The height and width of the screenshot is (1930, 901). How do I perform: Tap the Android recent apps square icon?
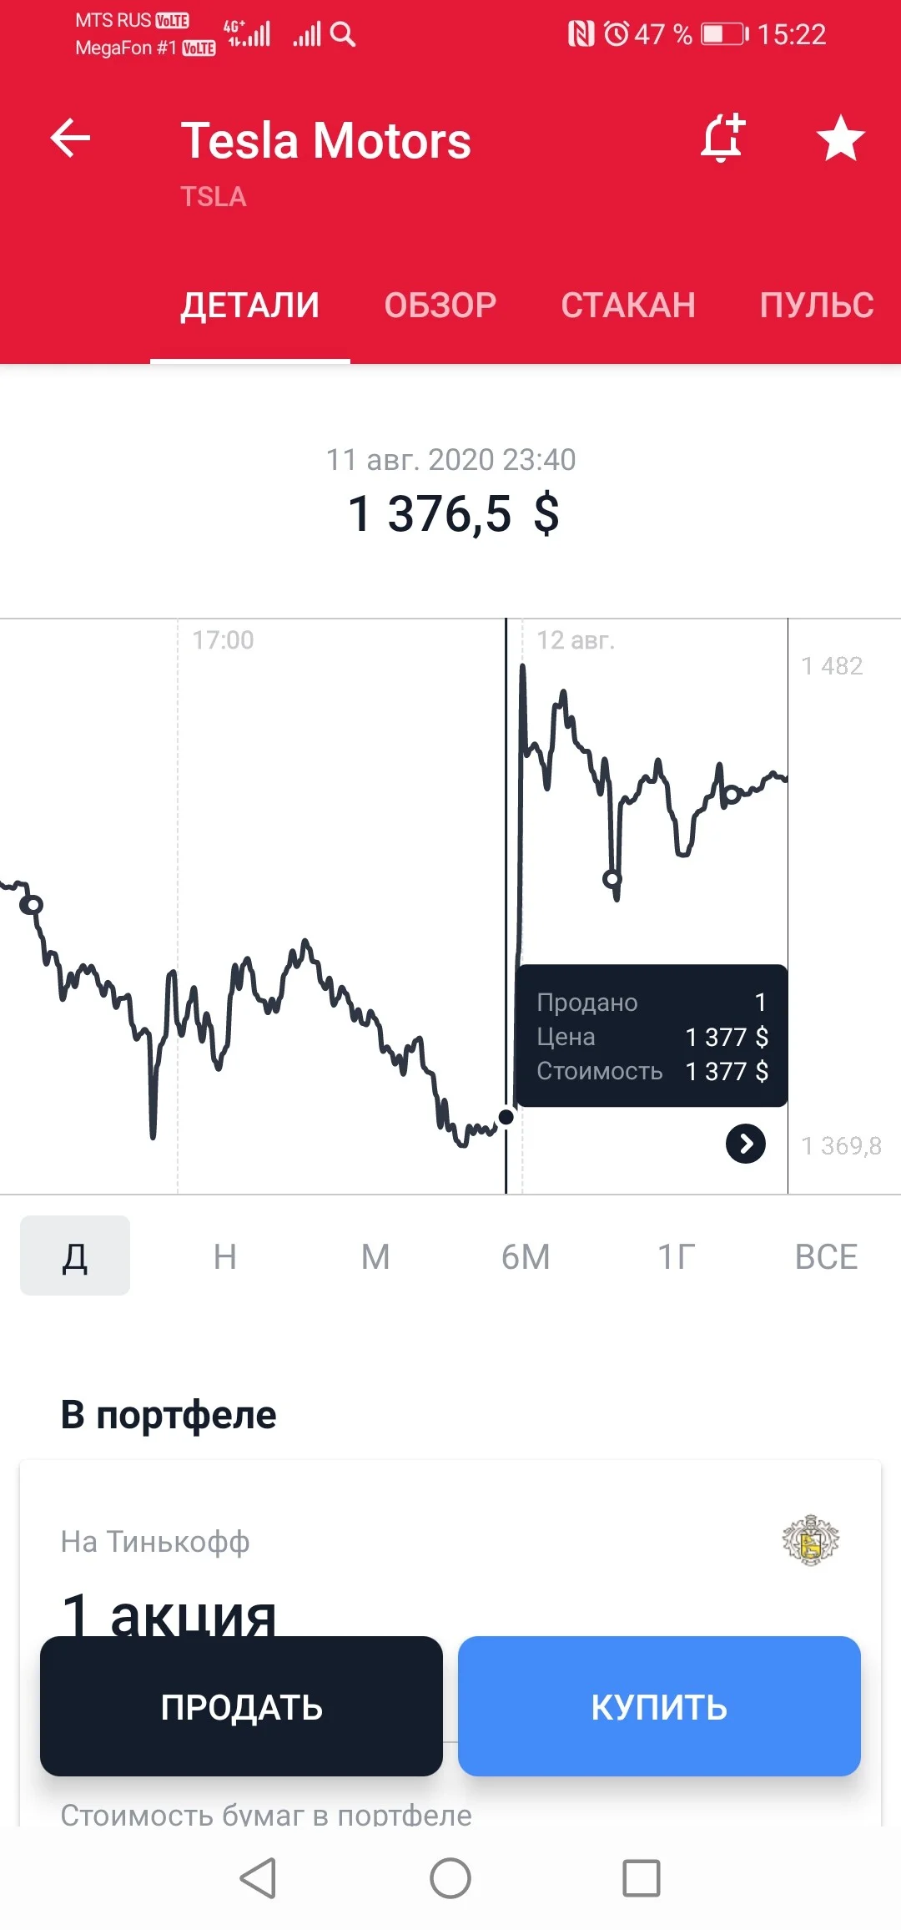642,1878
